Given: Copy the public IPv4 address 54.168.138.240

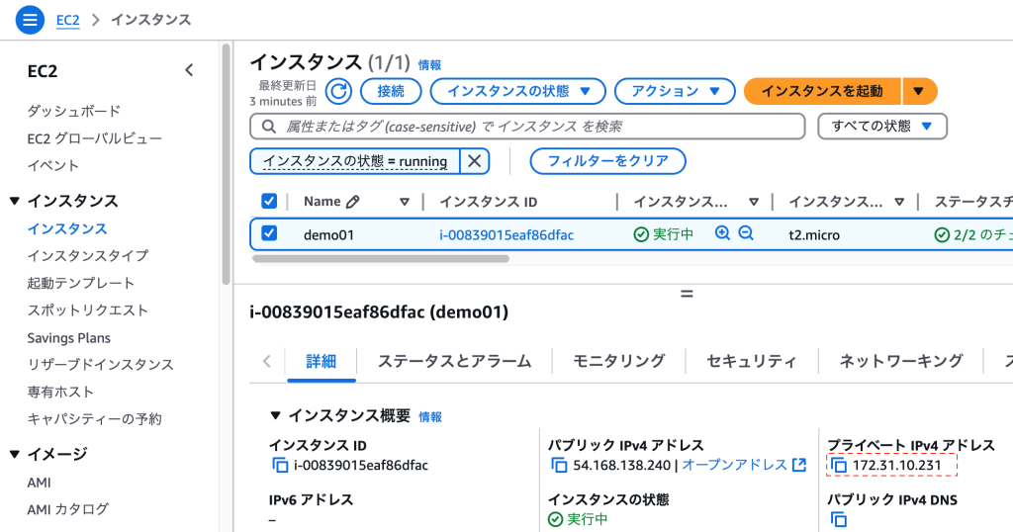Looking at the screenshot, I should pos(559,466).
